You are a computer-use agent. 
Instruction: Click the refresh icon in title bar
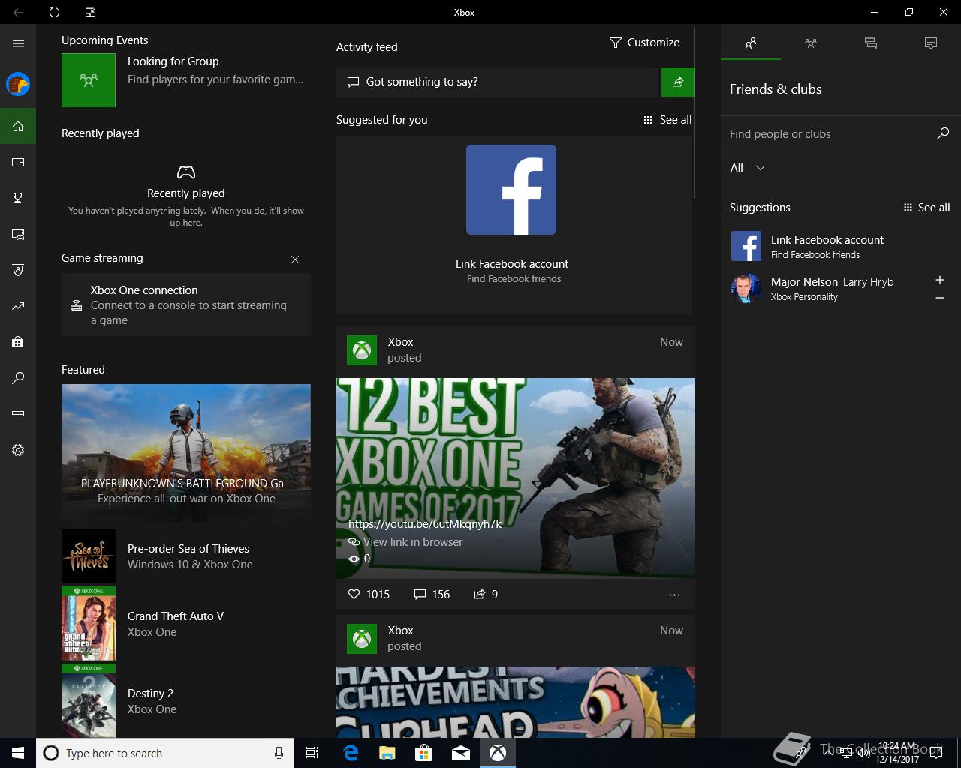click(x=54, y=12)
